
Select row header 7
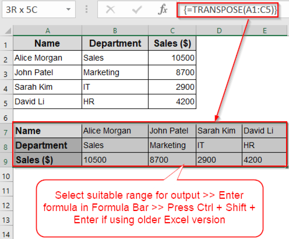click(6, 131)
